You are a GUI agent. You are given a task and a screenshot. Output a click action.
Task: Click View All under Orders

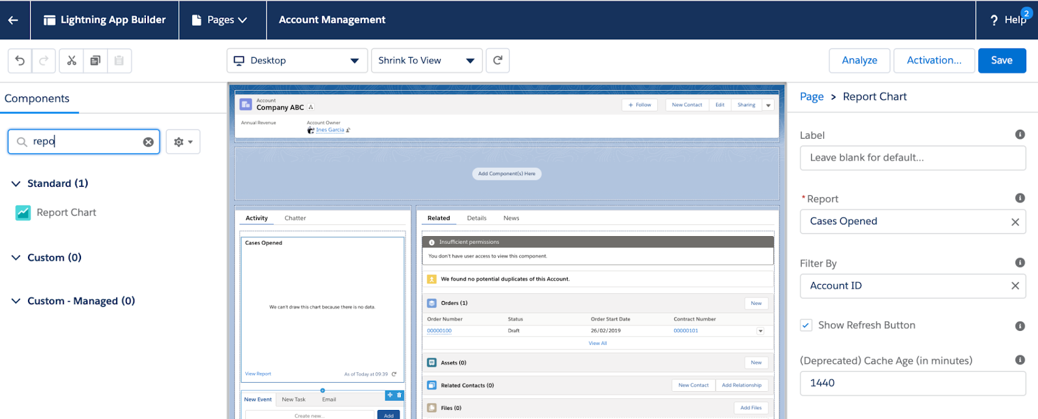[597, 343]
